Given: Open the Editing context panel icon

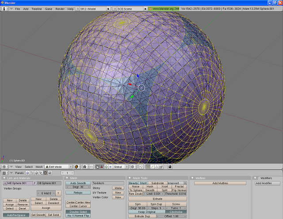Looking at the screenshot, I should click(x=45, y=173).
